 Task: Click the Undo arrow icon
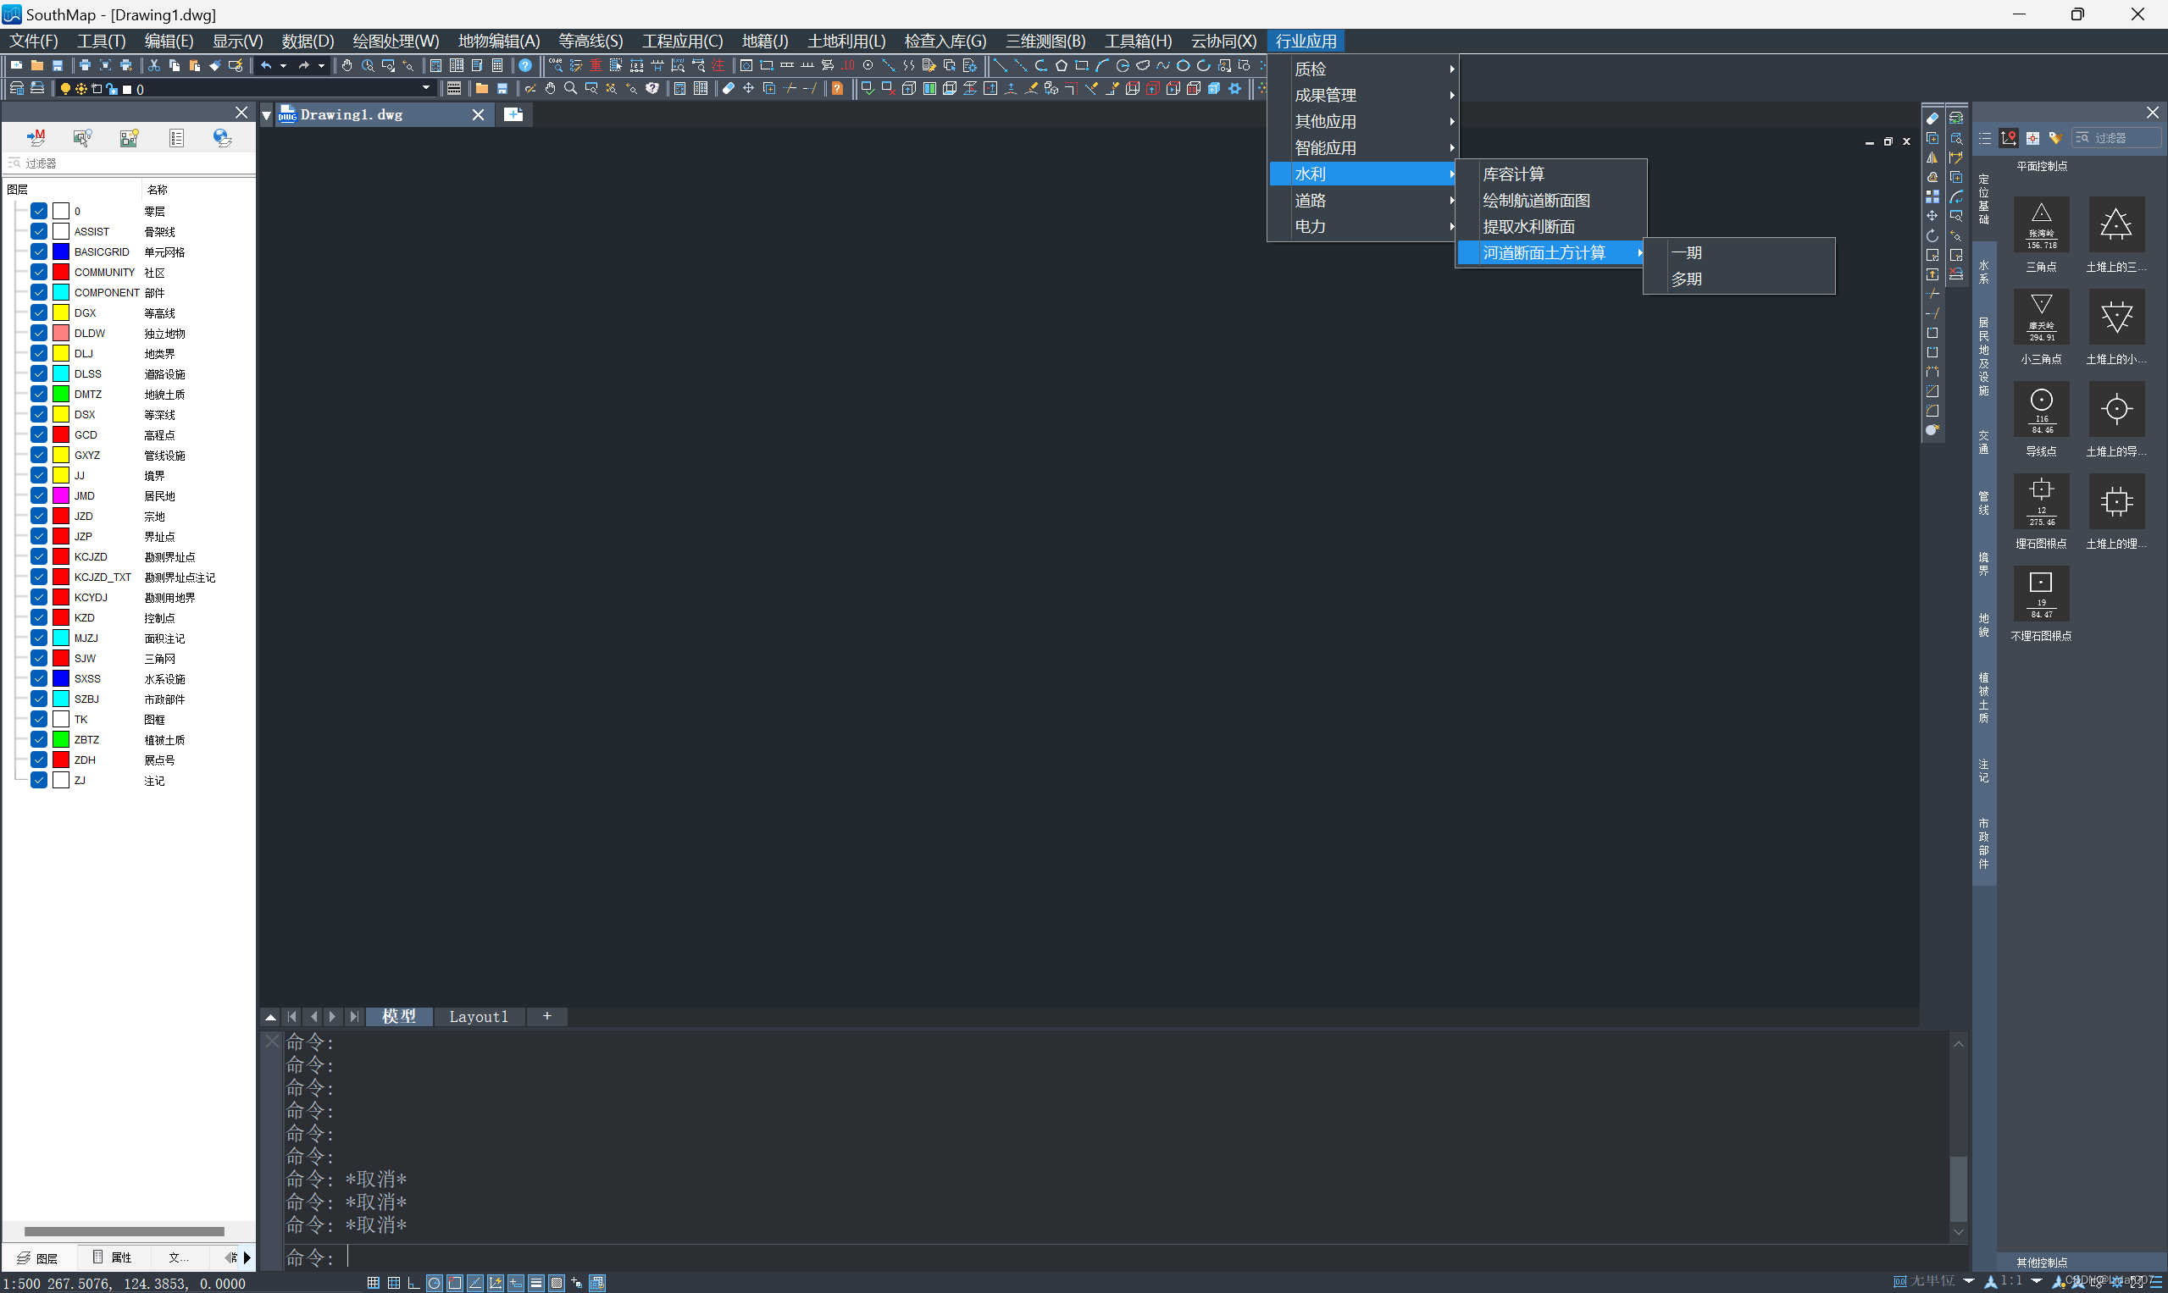coord(267,65)
